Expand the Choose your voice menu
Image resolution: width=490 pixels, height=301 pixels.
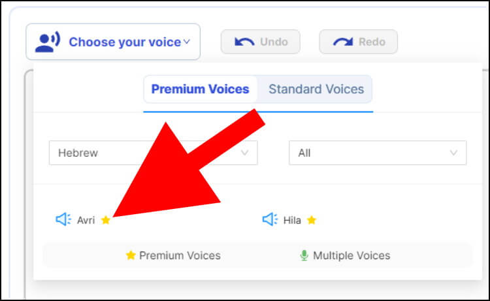point(113,42)
